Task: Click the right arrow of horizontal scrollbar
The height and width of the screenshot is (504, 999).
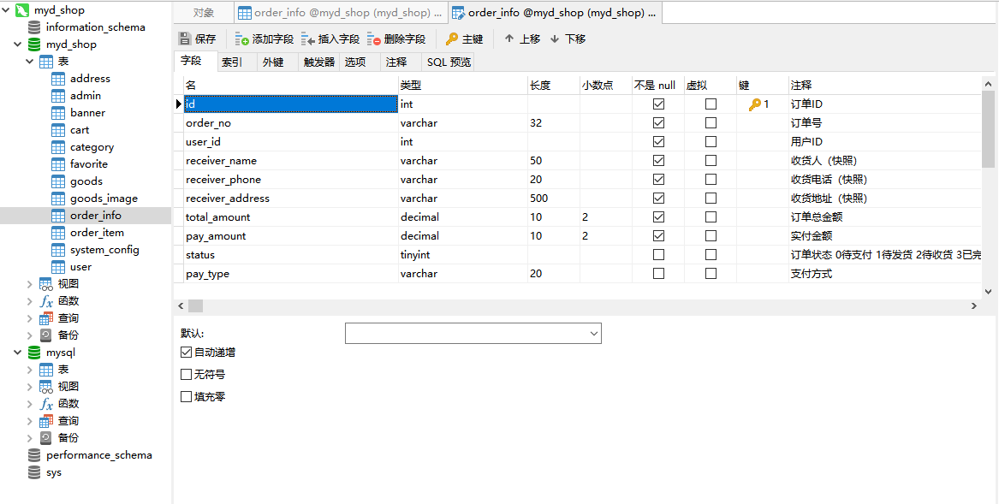Action: click(x=973, y=306)
